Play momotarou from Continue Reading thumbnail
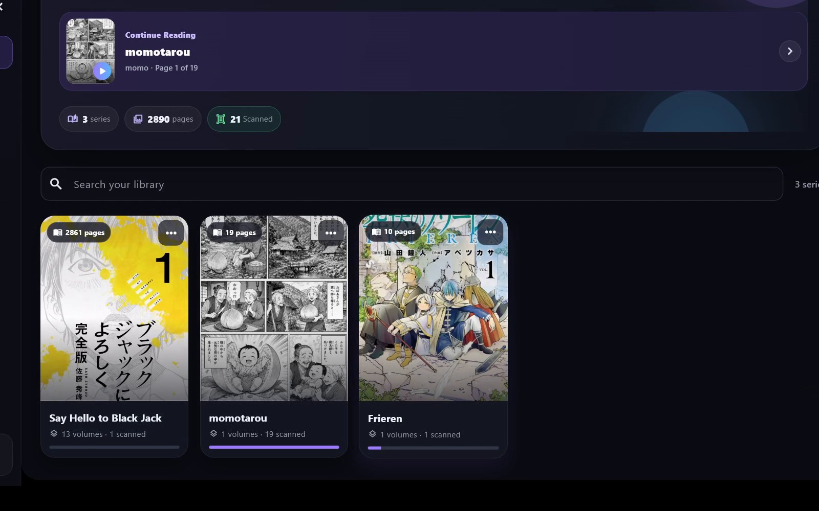Viewport: 819px width, 511px height. coord(102,71)
